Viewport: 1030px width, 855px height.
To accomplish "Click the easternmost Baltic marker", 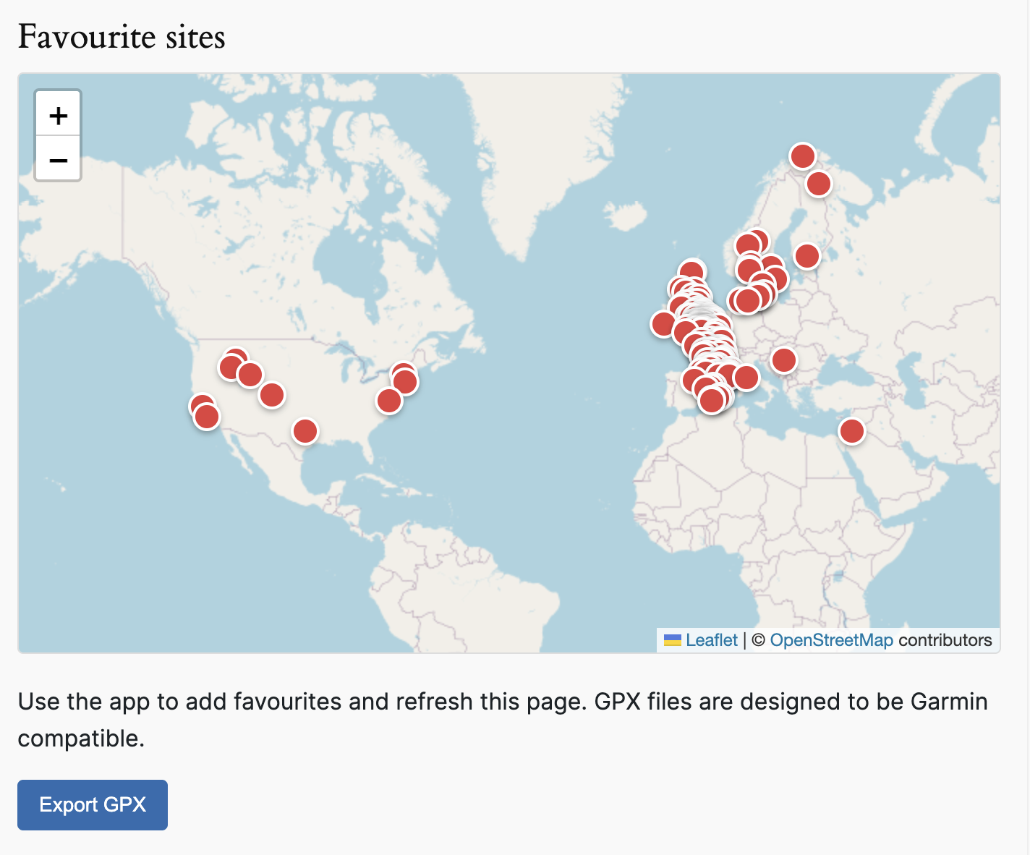I will [x=806, y=255].
